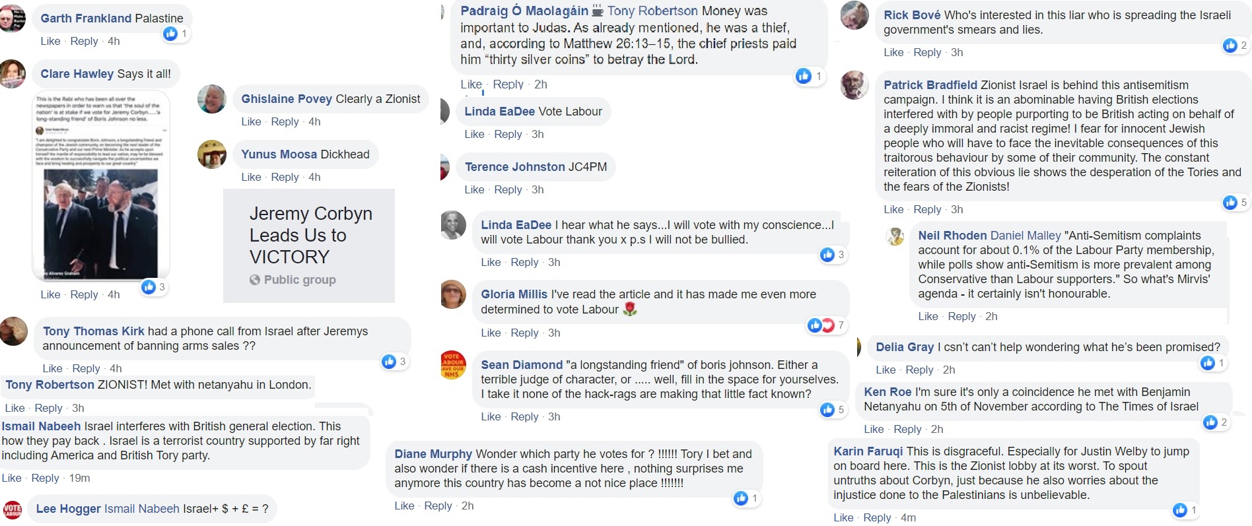Click Sean Diamond's Vote Labour avatar

pyautogui.click(x=454, y=365)
